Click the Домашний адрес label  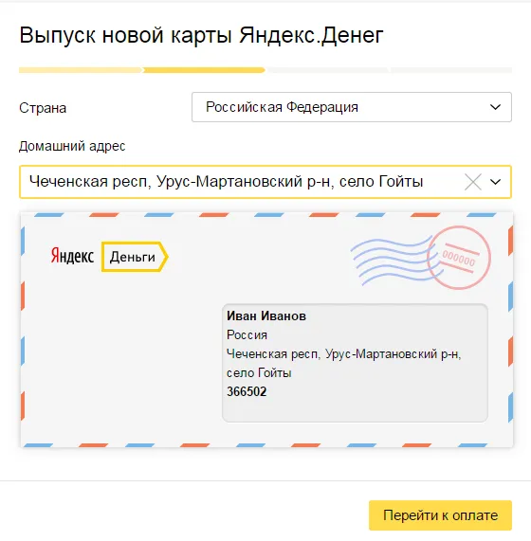pos(72,146)
